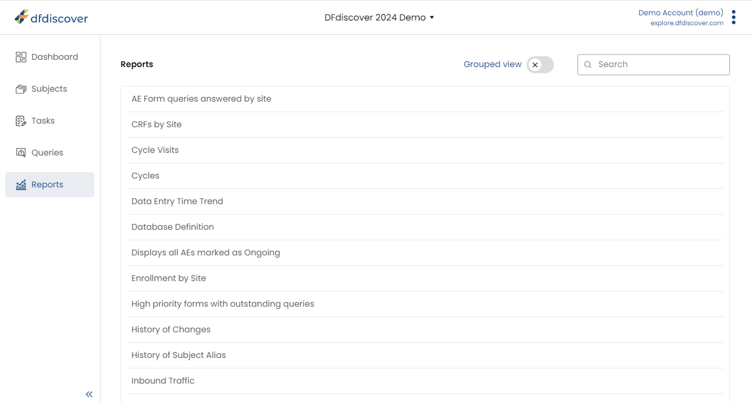This screenshot has height=402, width=753.
Task: Click the Grouped view label
Action: coord(492,64)
